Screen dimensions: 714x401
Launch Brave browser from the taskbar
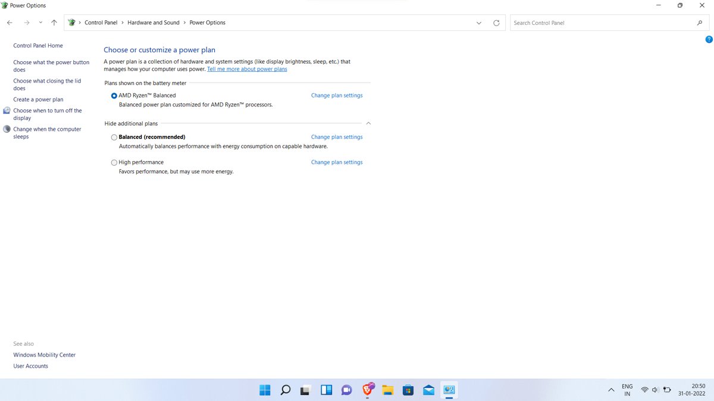[368, 389]
